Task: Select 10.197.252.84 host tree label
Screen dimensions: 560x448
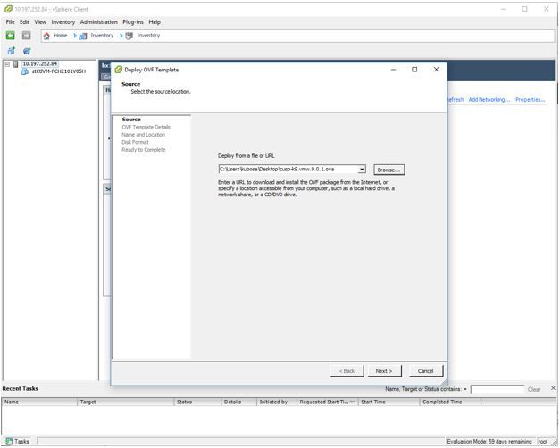Action: pyautogui.click(x=40, y=64)
